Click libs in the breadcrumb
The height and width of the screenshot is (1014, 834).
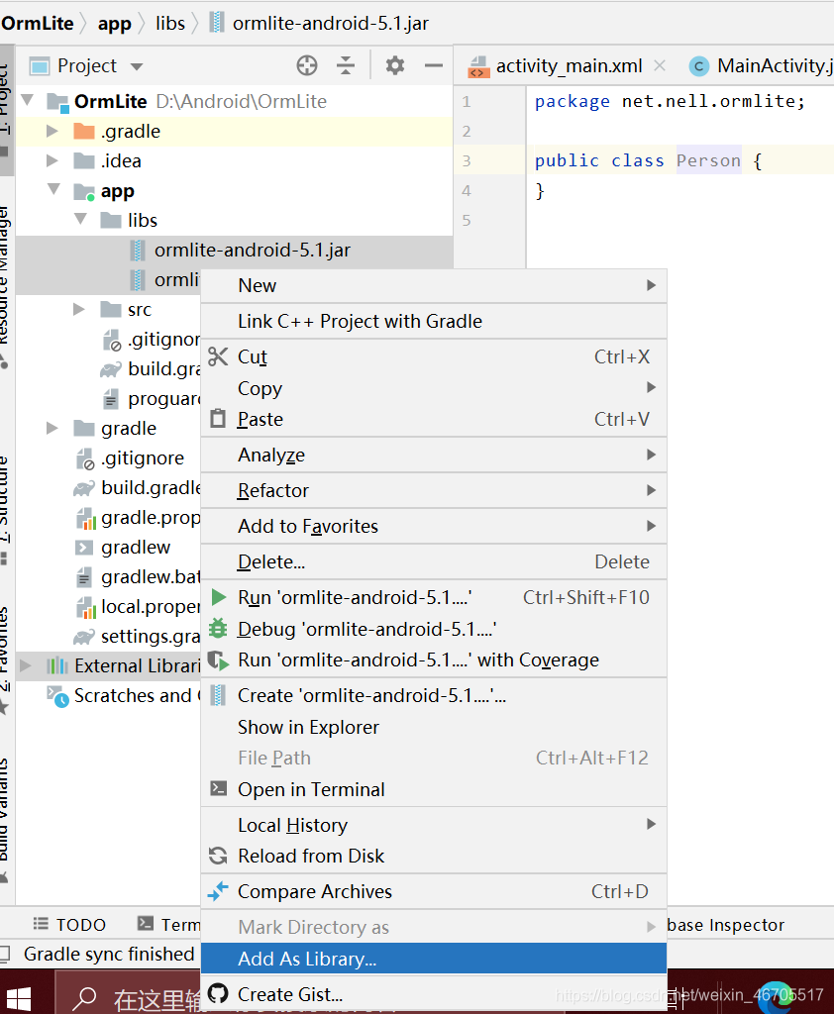170,24
